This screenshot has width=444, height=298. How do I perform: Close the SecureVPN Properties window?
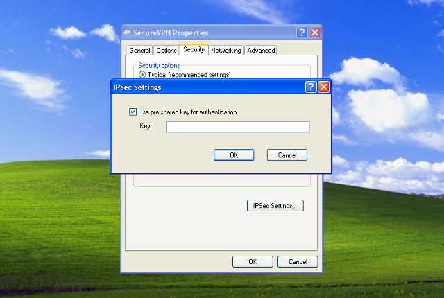click(x=314, y=33)
